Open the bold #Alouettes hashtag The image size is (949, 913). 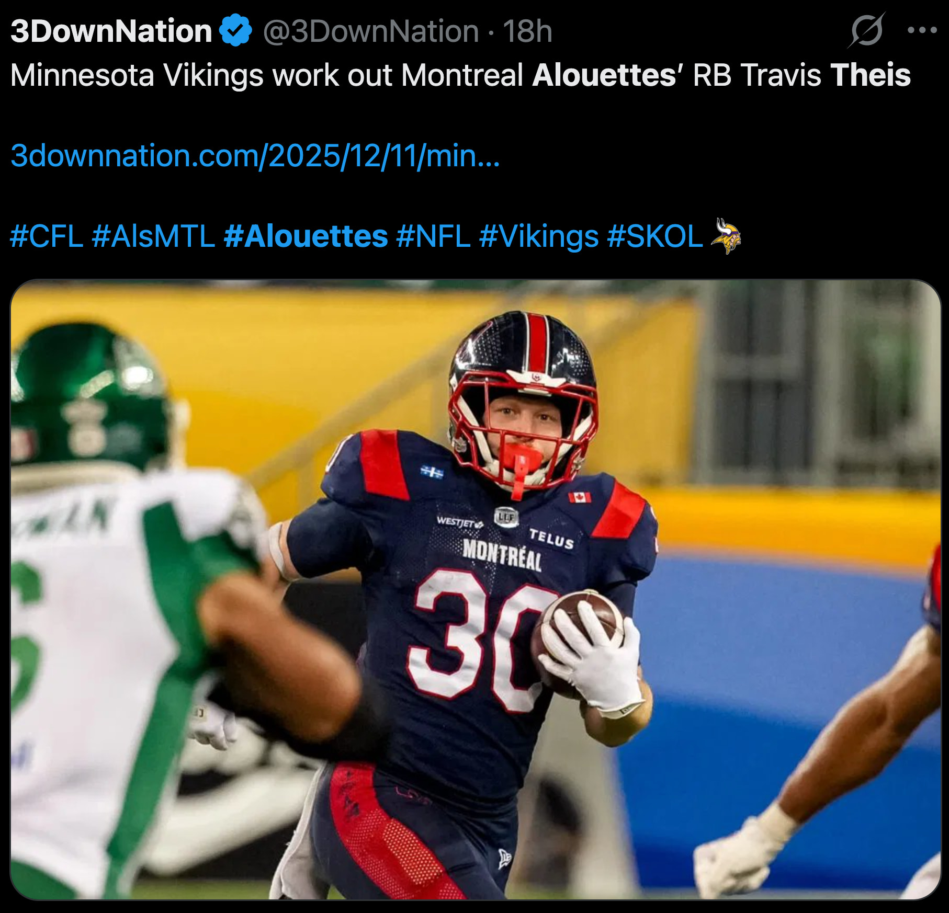[x=306, y=236]
